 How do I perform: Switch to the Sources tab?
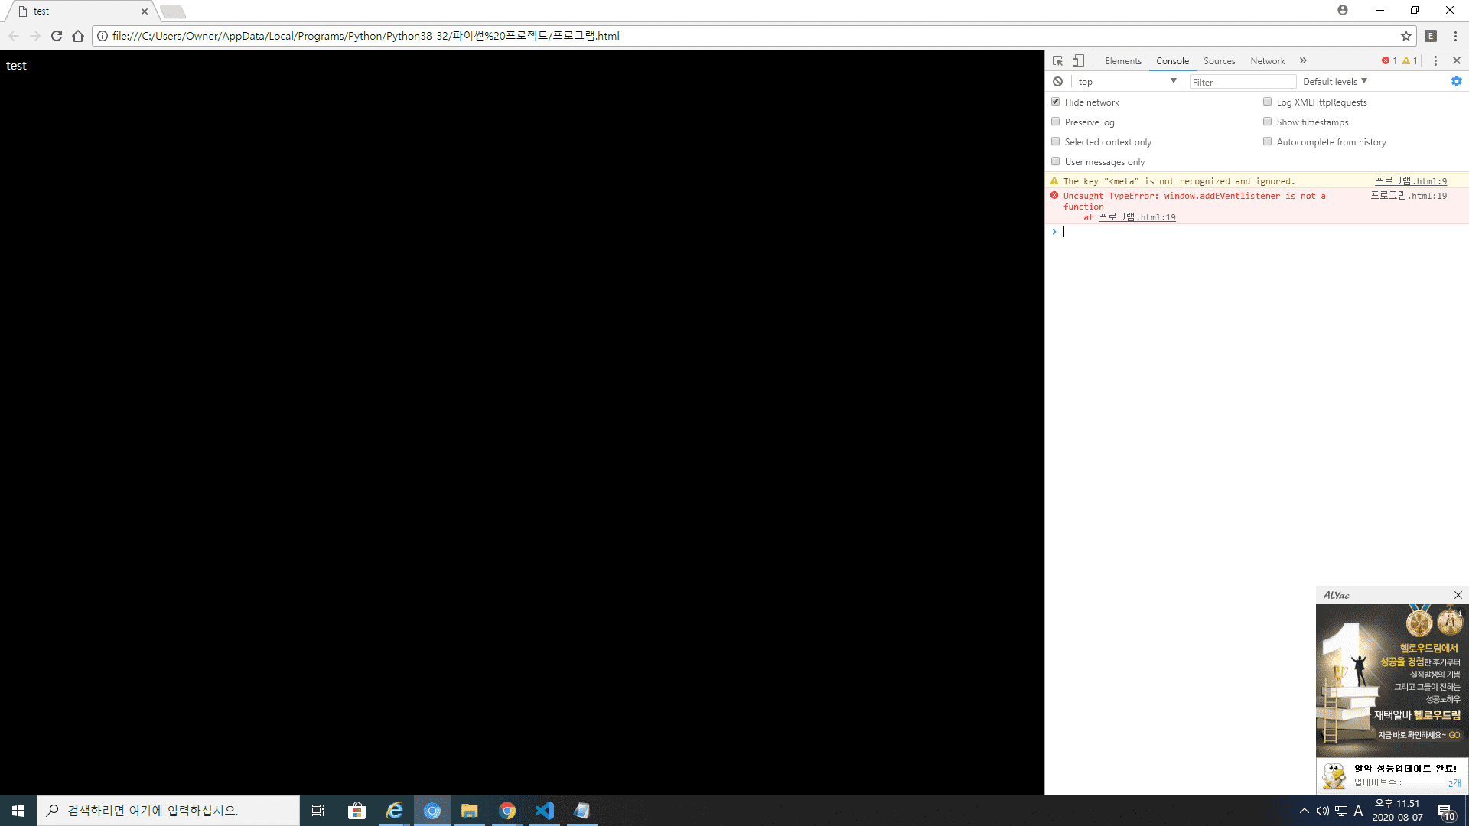1219,61
